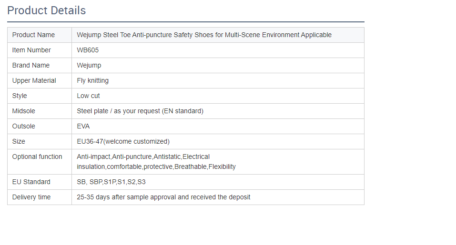Select the Item Number label
Viewport: 456px width, 245px height.
[x=31, y=50]
